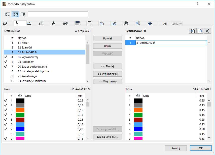
Task: Select the highlighted two-panel view mode icon
Action: point(15,14)
